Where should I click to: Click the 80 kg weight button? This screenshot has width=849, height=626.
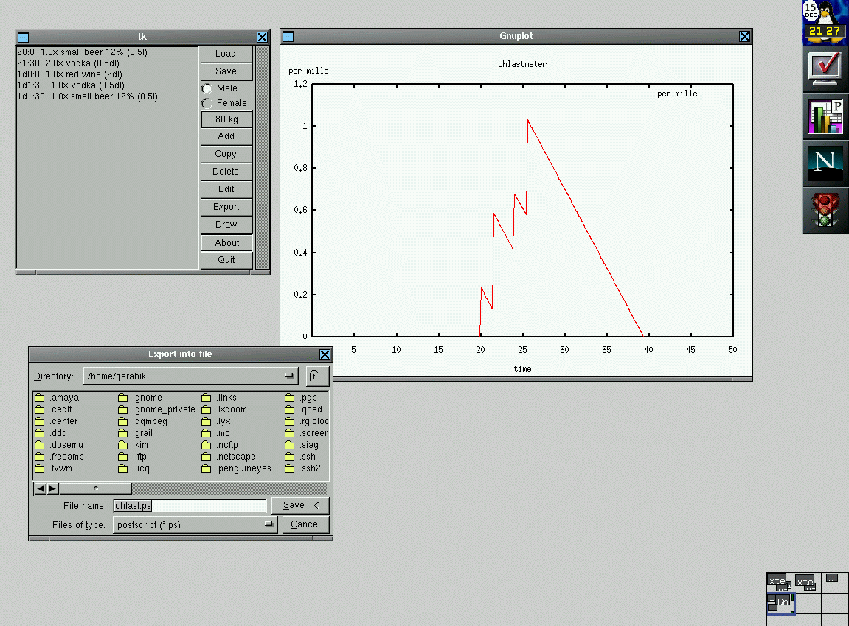point(226,119)
